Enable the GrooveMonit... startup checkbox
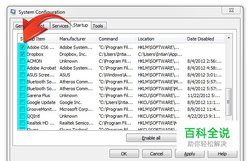249x161 pixels. pos(22,109)
